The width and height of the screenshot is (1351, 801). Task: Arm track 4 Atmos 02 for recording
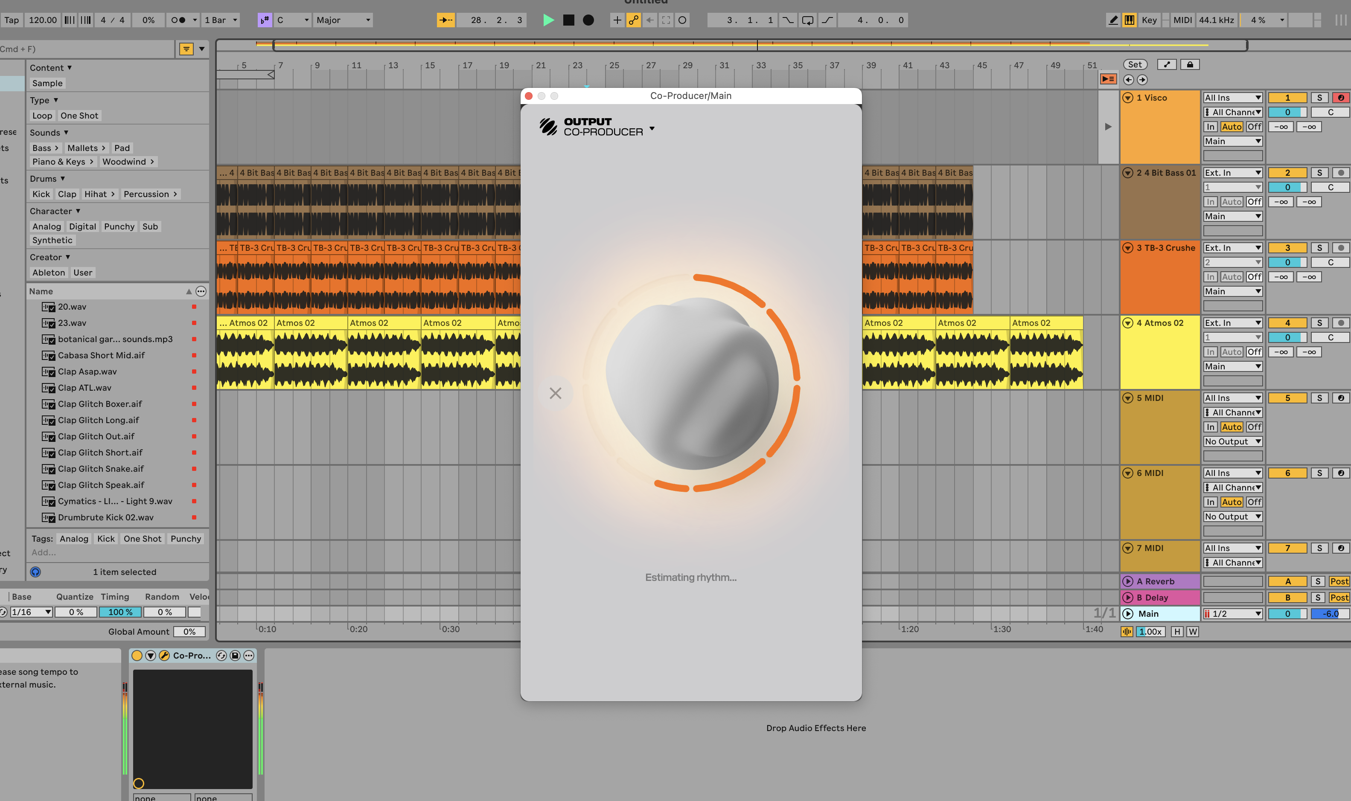[x=1341, y=323]
